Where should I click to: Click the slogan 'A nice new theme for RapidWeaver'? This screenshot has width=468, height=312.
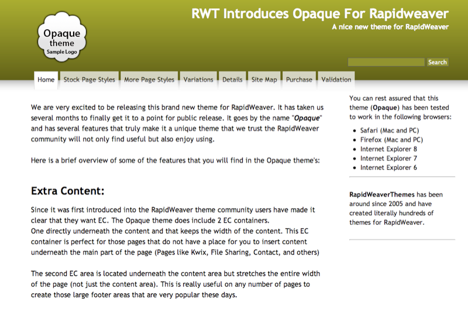click(x=390, y=27)
